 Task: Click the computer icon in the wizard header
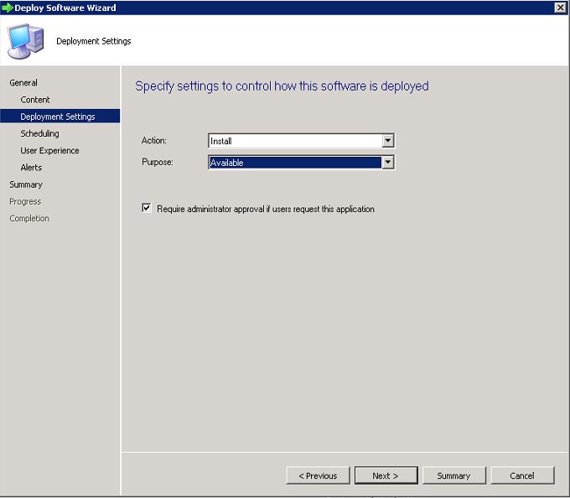(x=25, y=41)
